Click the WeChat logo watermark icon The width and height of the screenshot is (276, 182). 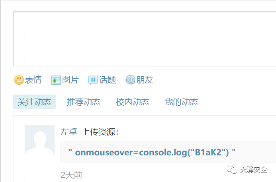click(x=232, y=170)
